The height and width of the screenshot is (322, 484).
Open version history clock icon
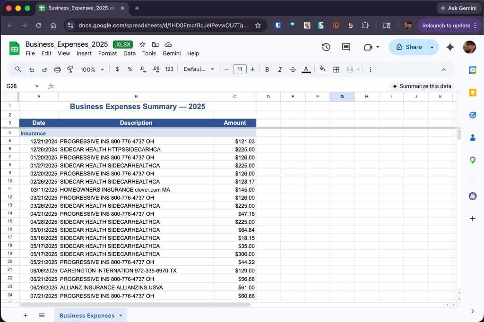coord(326,47)
